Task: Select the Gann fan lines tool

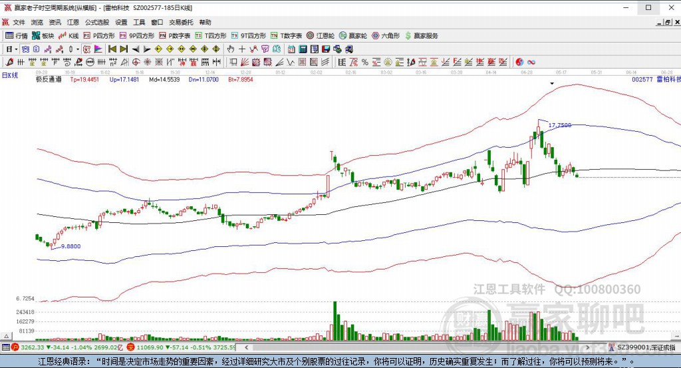Action: click(x=245, y=62)
